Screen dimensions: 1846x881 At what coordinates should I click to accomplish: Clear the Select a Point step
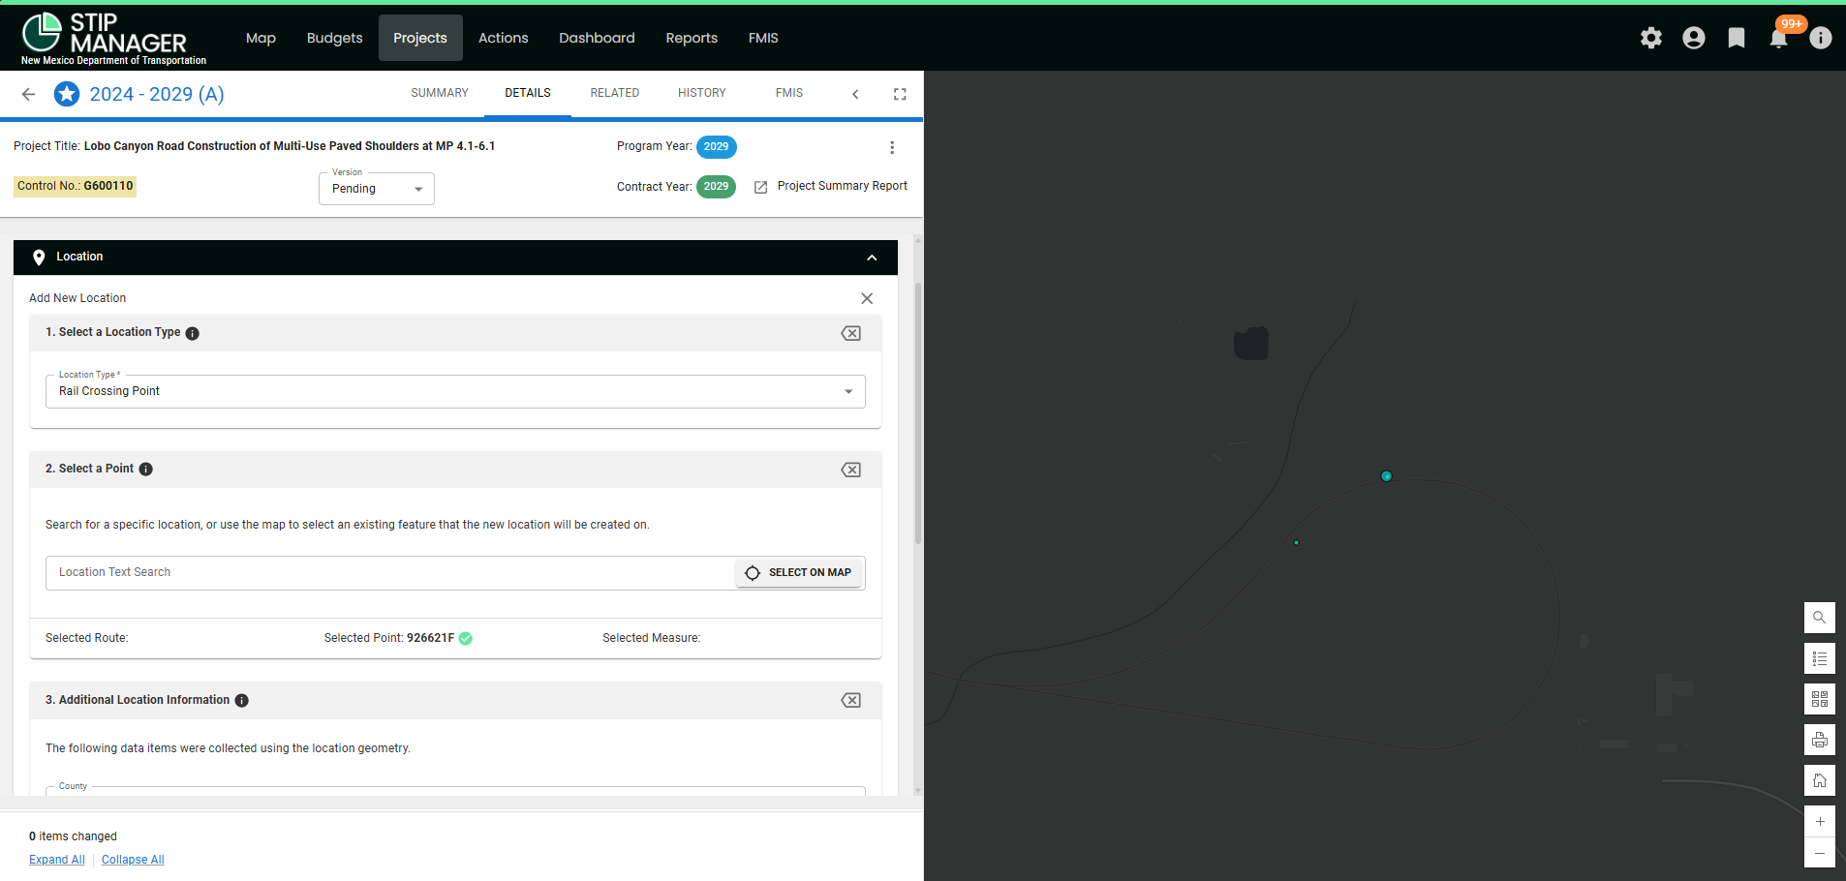click(x=851, y=470)
